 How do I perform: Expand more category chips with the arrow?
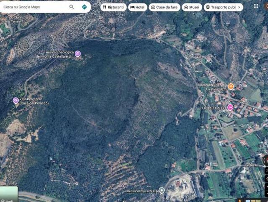(x=239, y=7)
